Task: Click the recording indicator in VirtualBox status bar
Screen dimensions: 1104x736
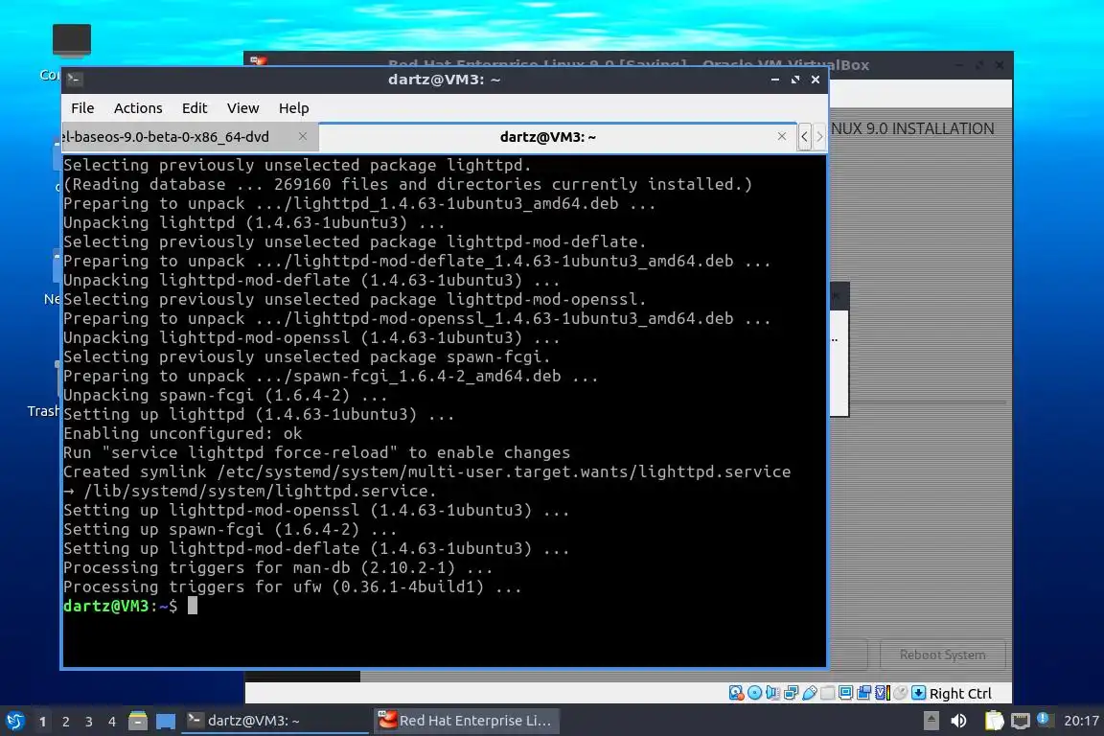Action: point(863,693)
